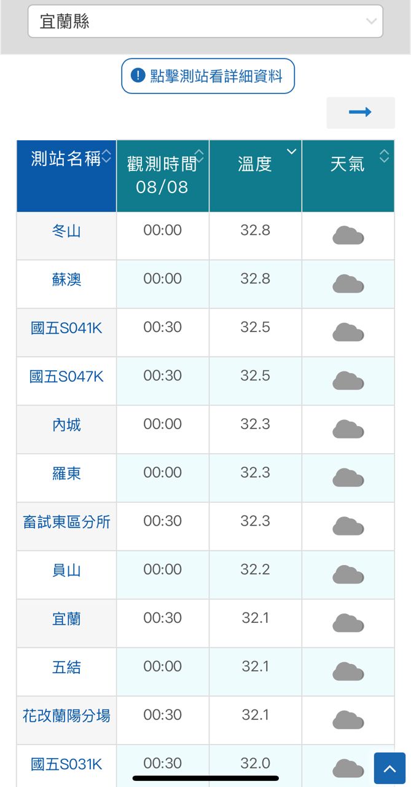Open 蘇澳 station details
This screenshot has height=787, width=411.
click(x=66, y=280)
